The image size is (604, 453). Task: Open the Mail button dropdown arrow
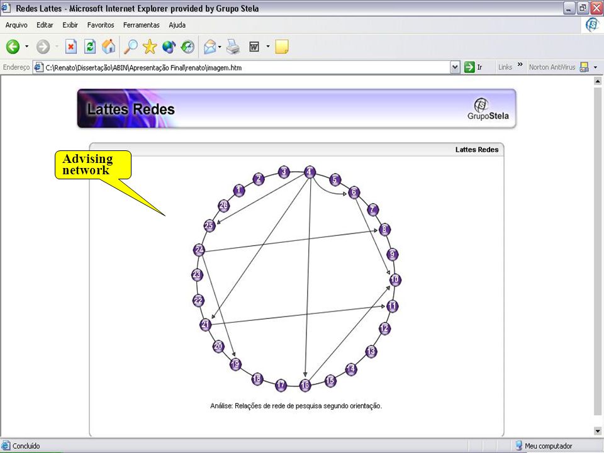pyautogui.click(x=220, y=47)
